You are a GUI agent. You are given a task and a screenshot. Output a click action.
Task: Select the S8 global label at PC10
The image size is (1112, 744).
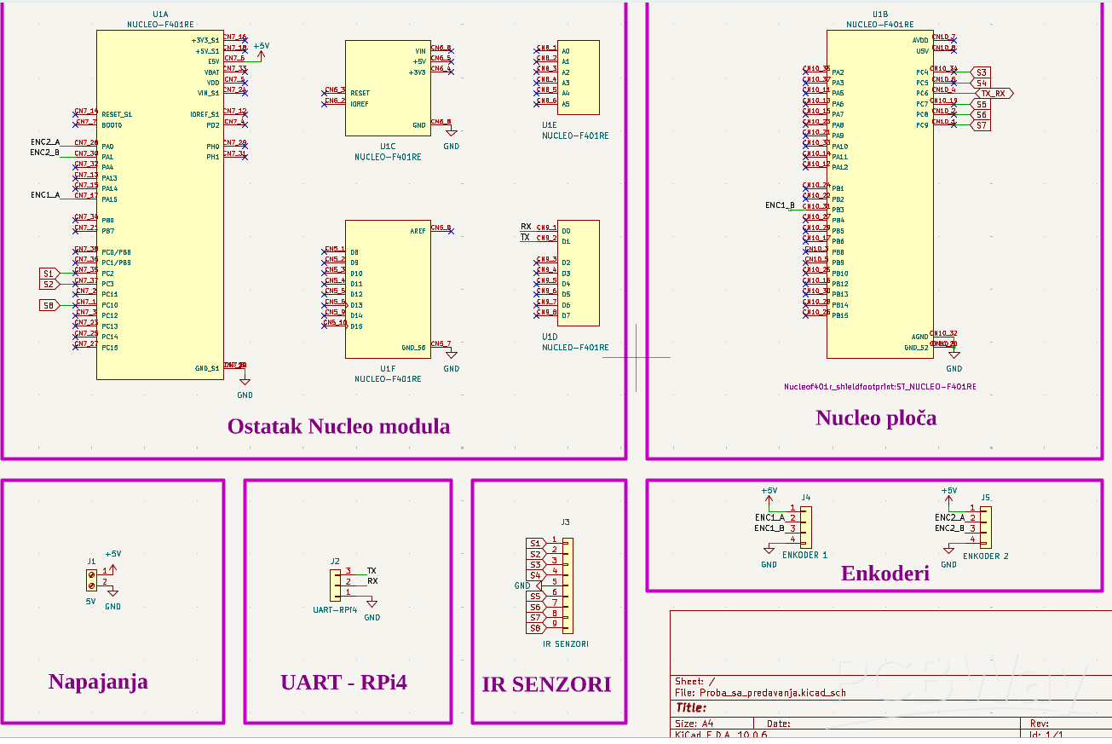(49, 305)
